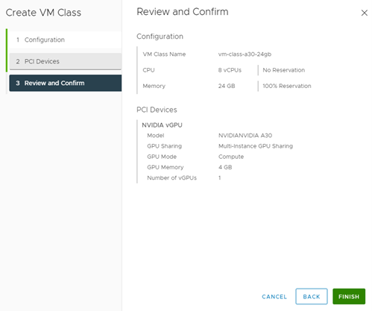This screenshot has height=311, width=372.
Task: Click the VM Class Name label
Action: pyautogui.click(x=164, y=54)
